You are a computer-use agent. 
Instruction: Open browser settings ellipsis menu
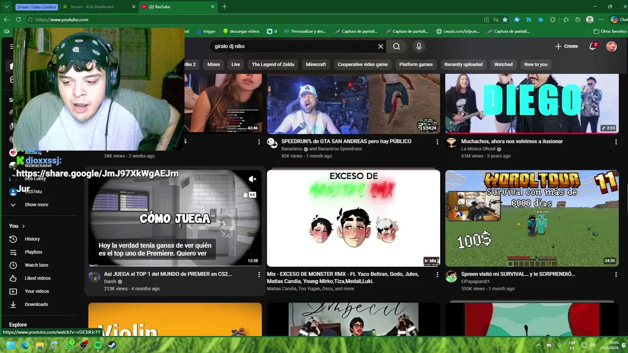pyautogui.click(x=602, y=20)
